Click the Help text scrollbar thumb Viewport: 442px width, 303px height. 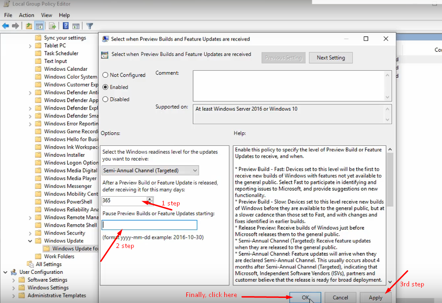390,180
